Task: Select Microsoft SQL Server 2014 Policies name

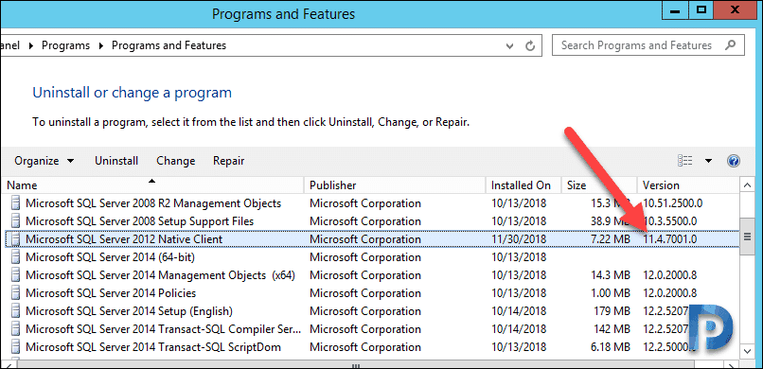Action: [x=111, y=293]
